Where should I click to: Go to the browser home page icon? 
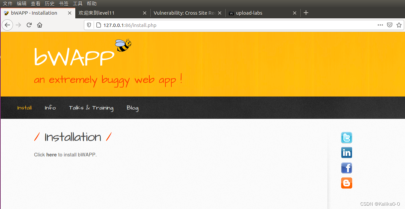coord(40,25)
